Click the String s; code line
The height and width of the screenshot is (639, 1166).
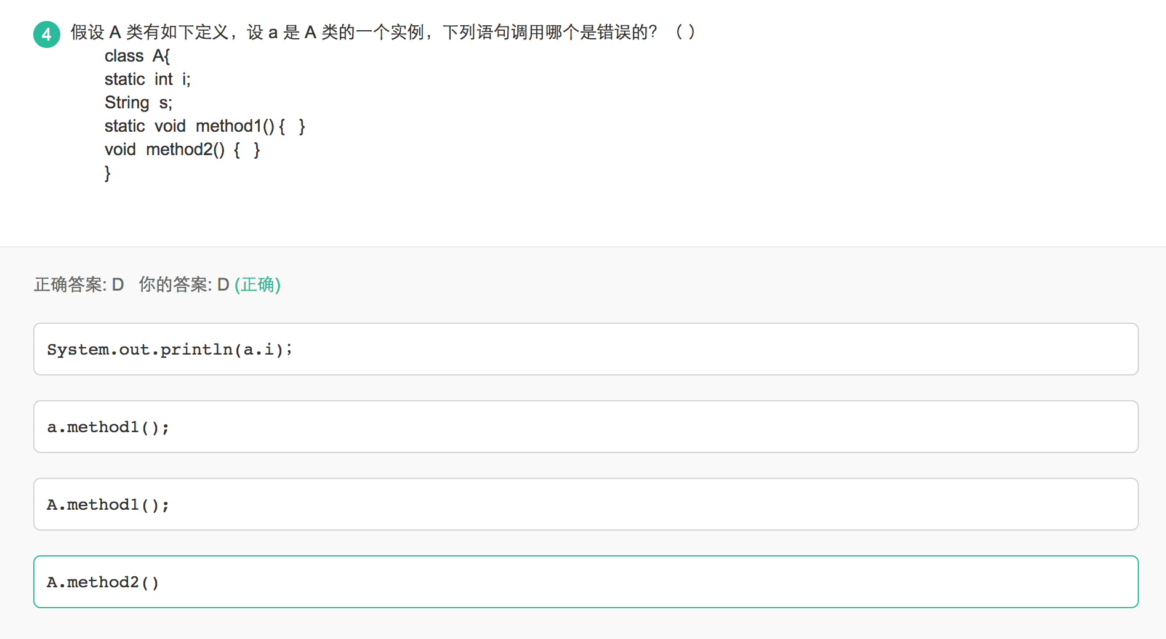pos(139,103)
